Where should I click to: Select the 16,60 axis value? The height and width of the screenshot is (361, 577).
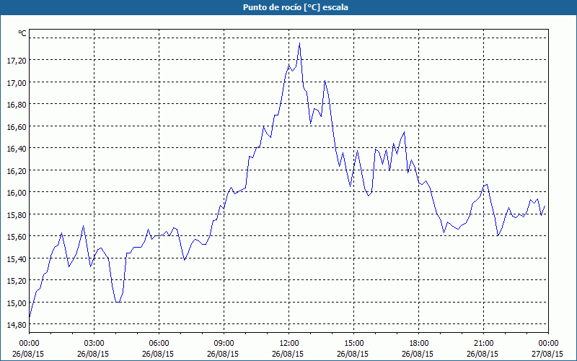[x=17, y=127]
